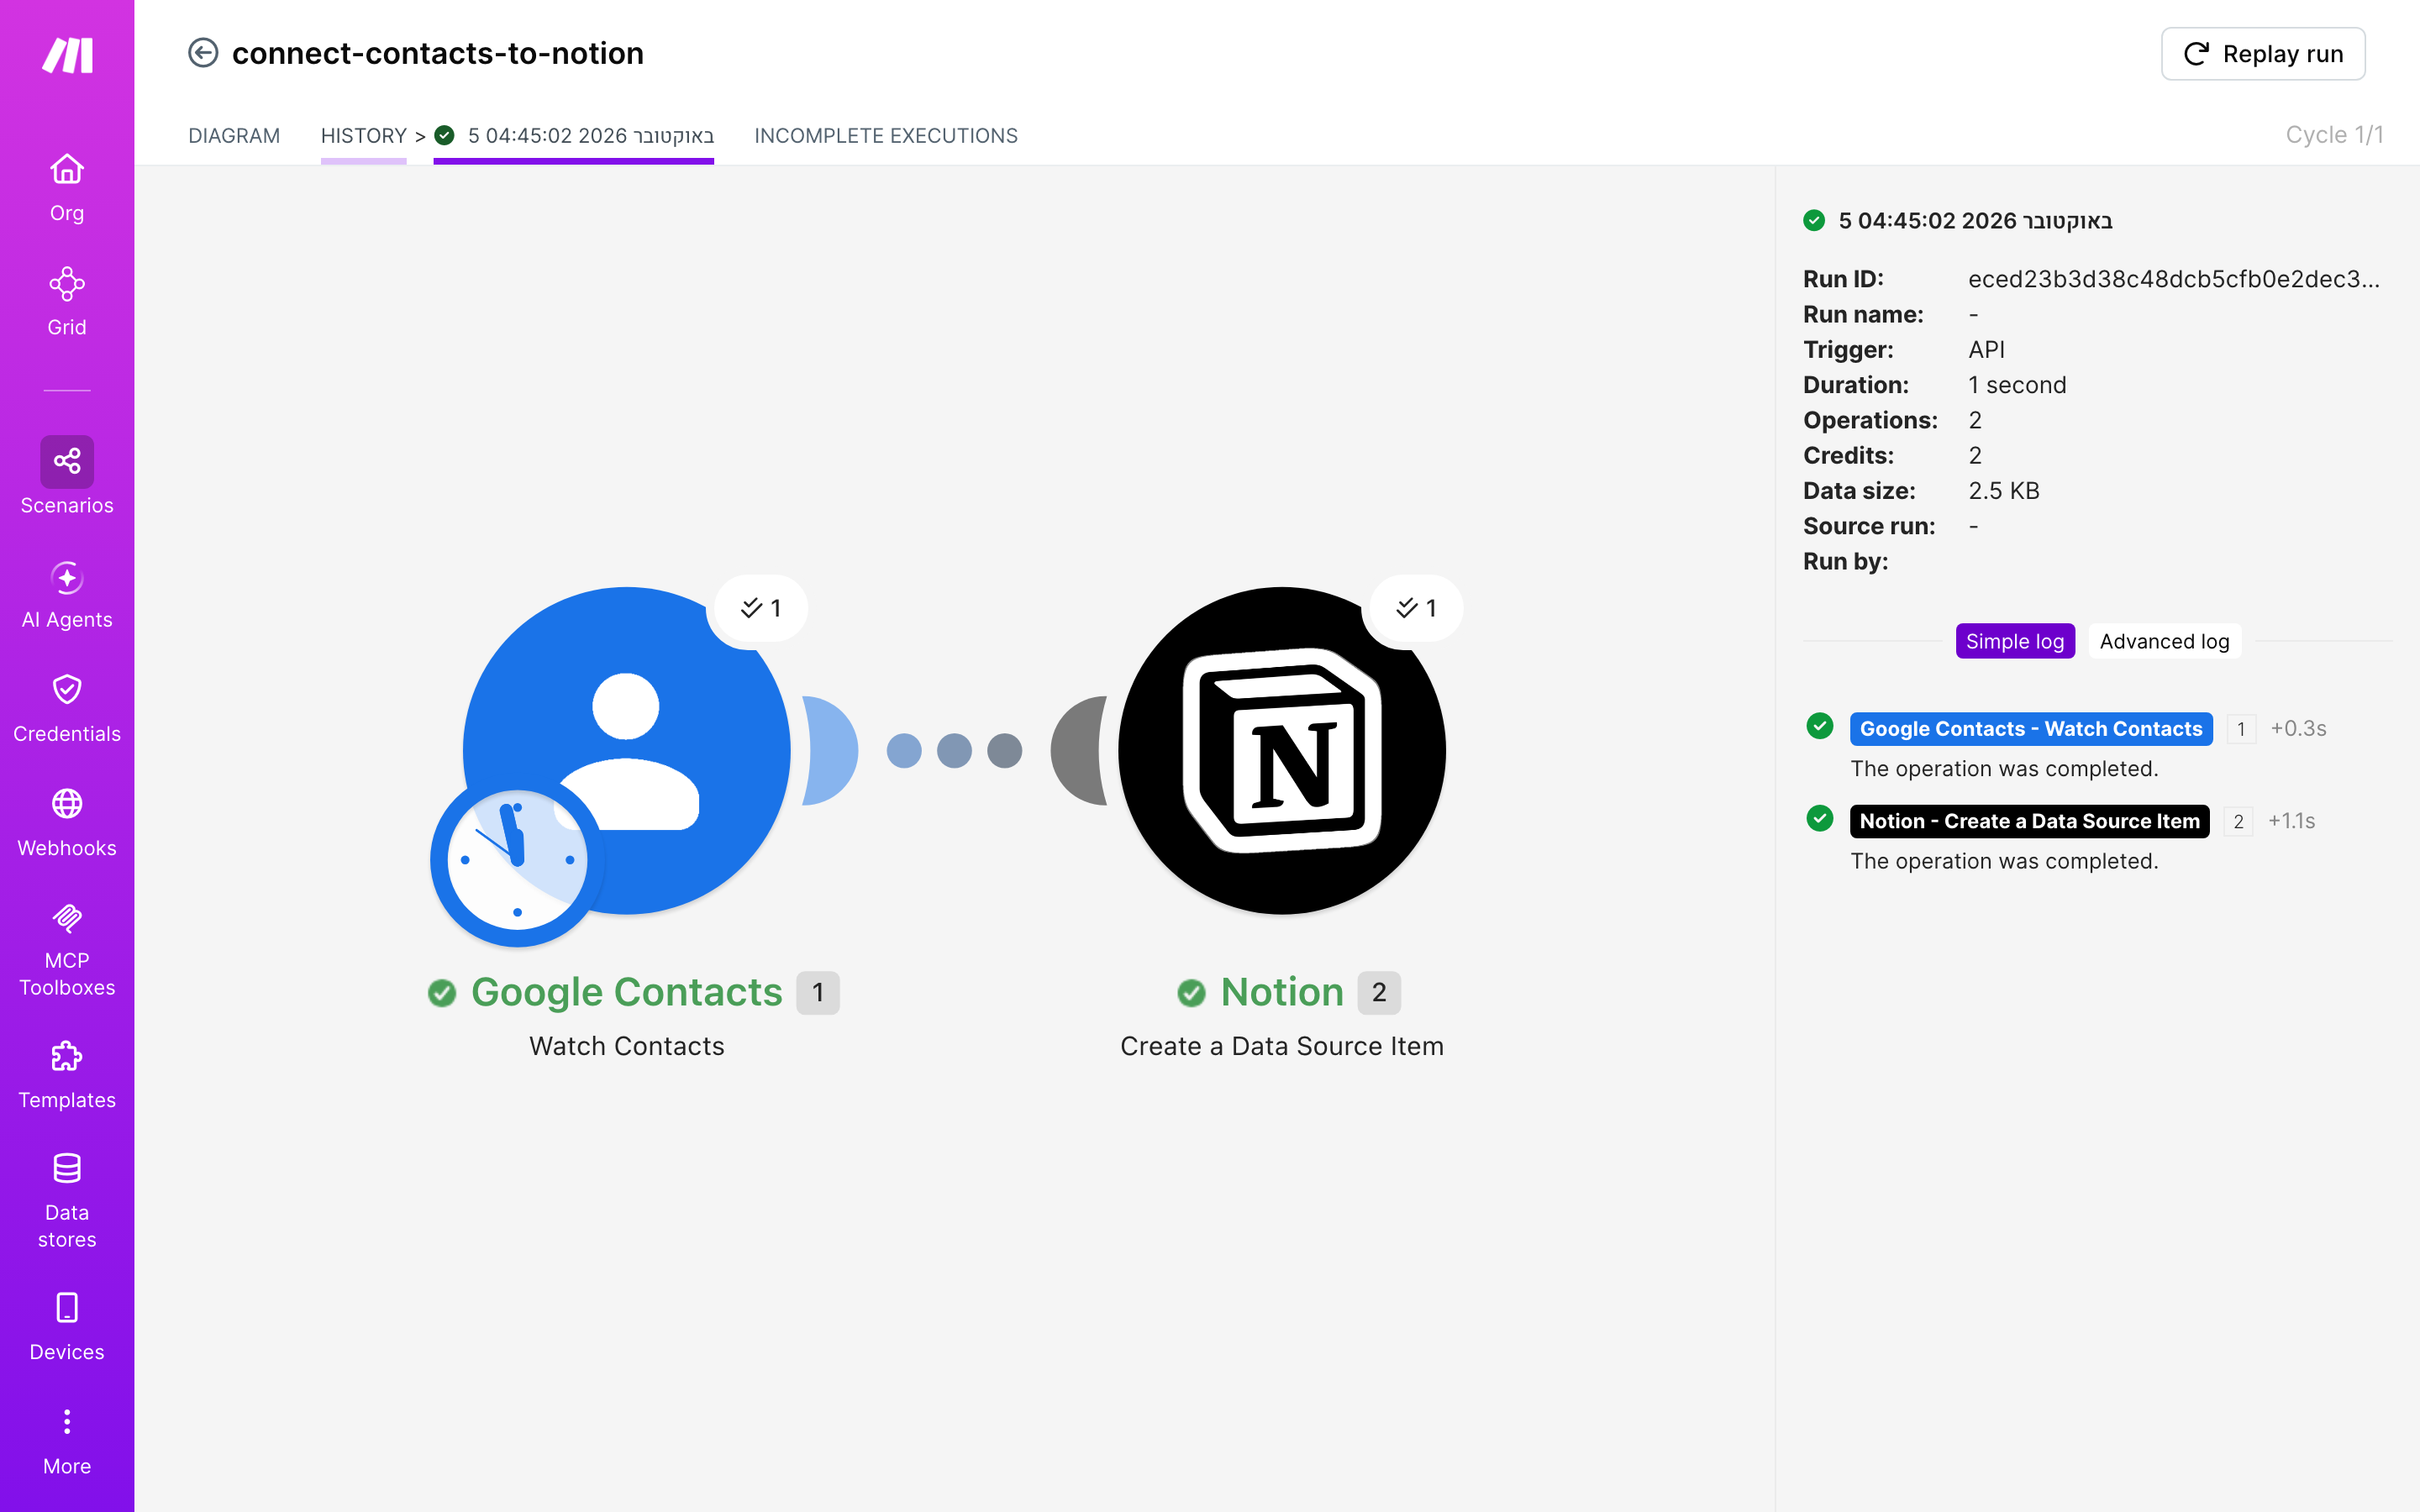Switch to the DIAGRAM tab
Viewport: 2420px width, 1512px height.
pos(234,135)
